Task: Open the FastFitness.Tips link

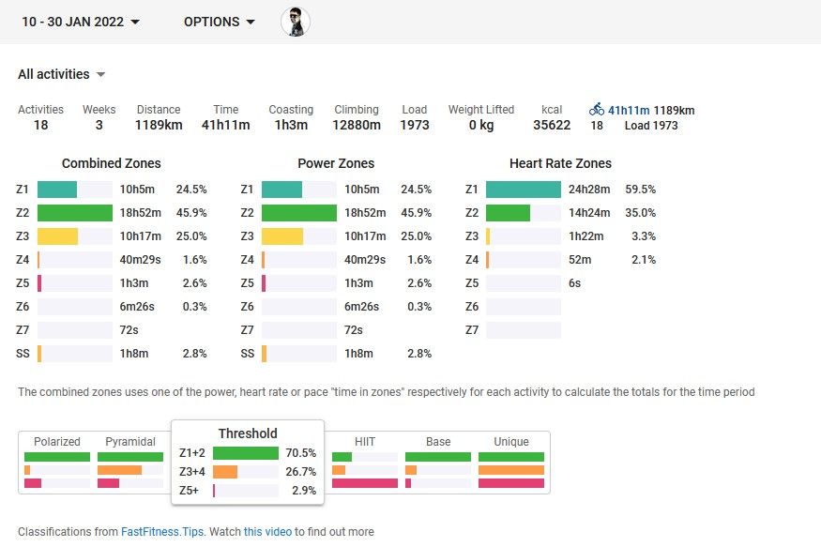Action: 162,532
